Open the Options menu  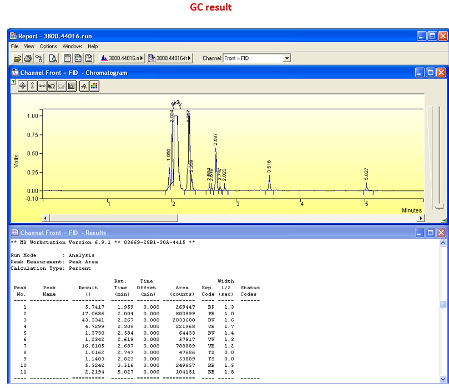(x=48, y=47)
